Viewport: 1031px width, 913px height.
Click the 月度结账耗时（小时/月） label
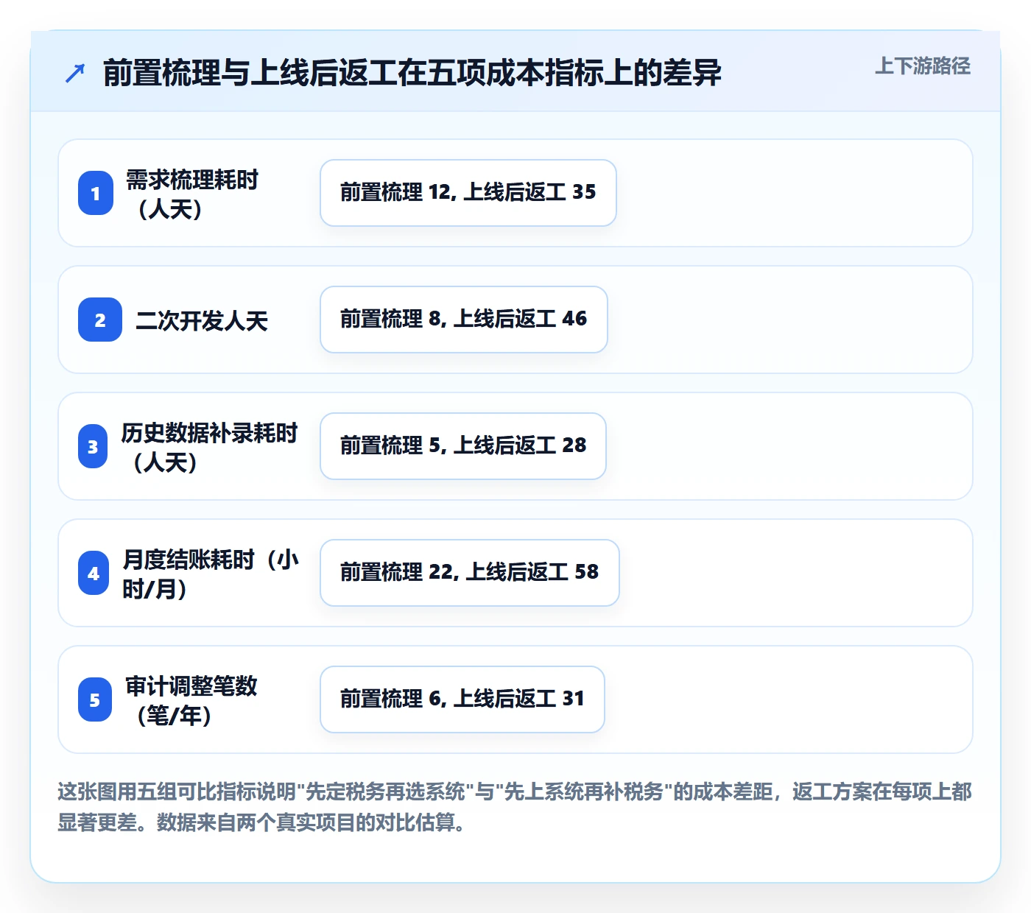[211, 574]
